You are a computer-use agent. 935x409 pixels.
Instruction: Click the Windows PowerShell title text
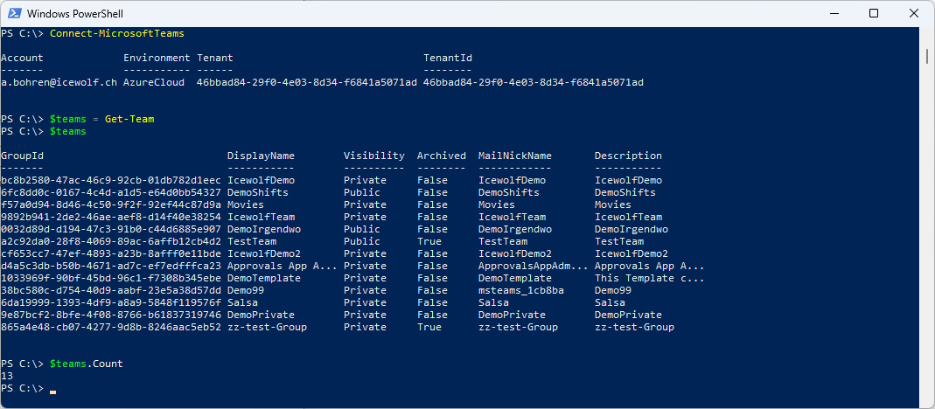pos(75,14)
